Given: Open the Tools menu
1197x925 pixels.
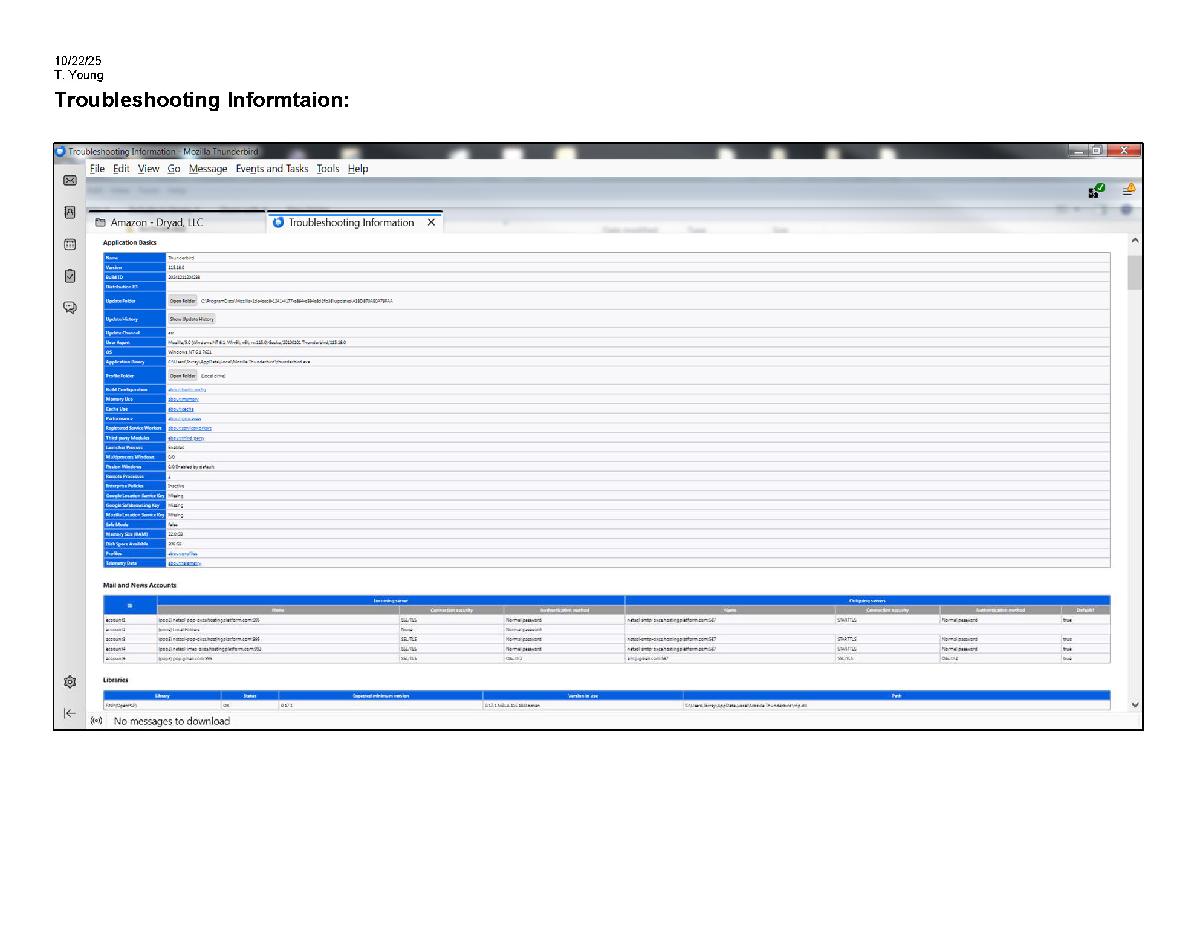Looking at the screenshot, I should click(x=328, y=169).
